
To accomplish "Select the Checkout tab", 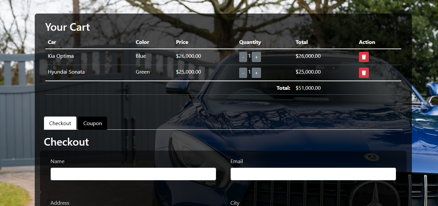I will [x=60, y=123].
